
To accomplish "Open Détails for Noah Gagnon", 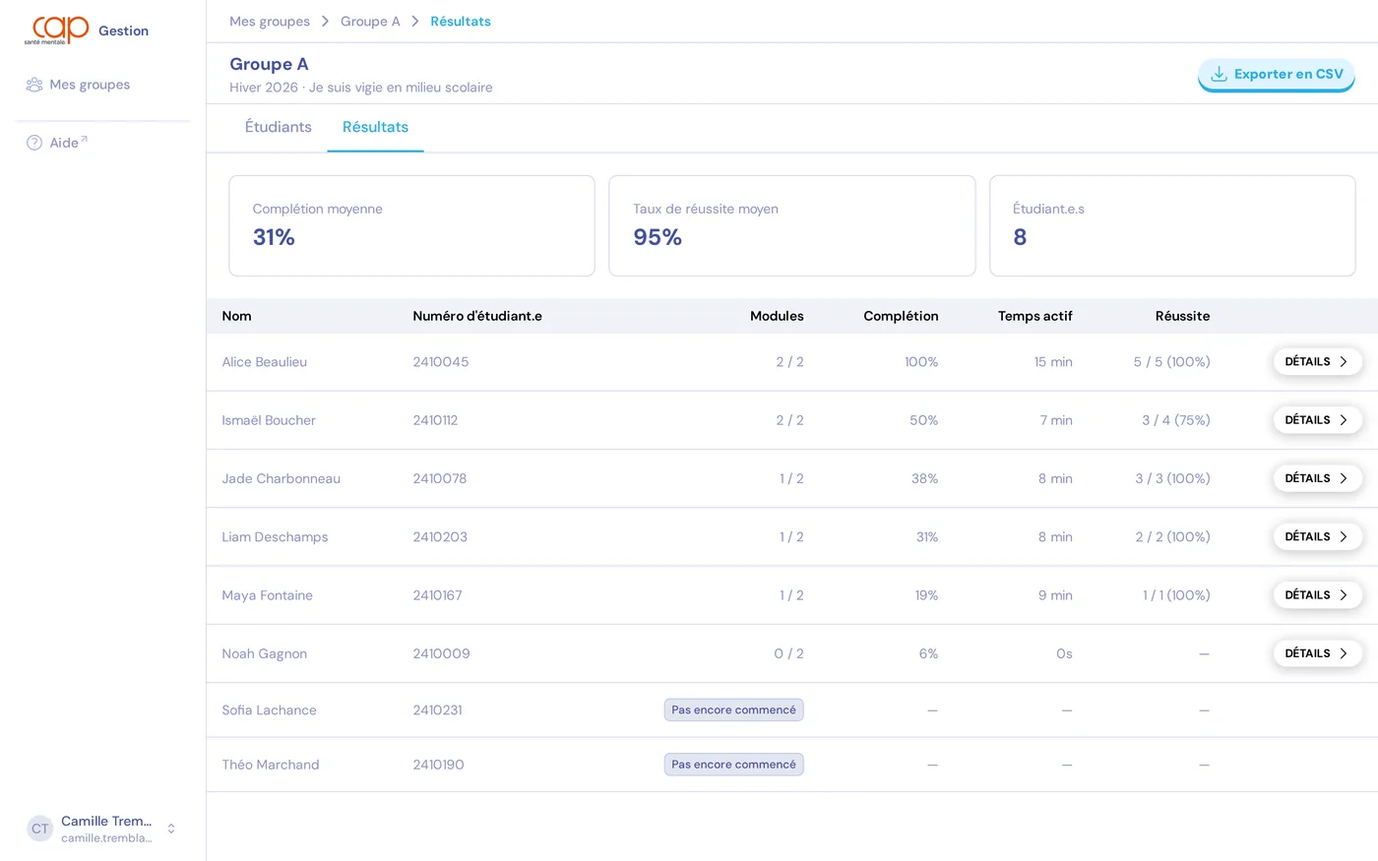I will point(1318,653).
